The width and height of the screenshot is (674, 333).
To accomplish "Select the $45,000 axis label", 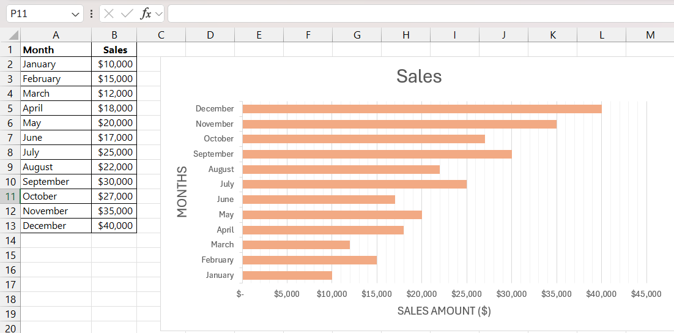I will point(646,294).
